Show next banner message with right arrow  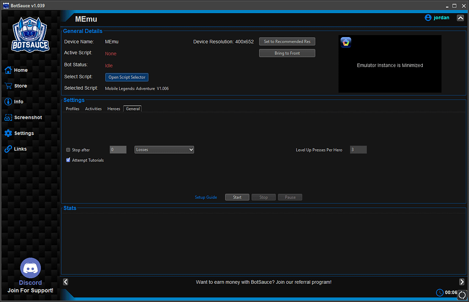462,282
